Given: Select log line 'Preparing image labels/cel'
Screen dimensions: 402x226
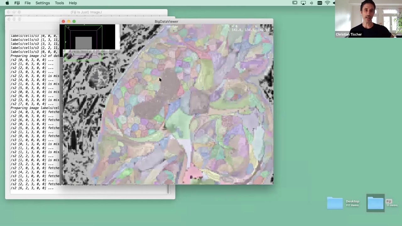Looking at the screenshot, I should click(x=35, y=108).
